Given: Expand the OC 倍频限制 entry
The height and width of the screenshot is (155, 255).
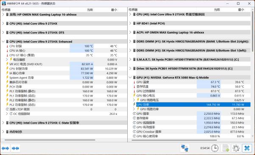Looking at the screenshot, I should 7,113.
